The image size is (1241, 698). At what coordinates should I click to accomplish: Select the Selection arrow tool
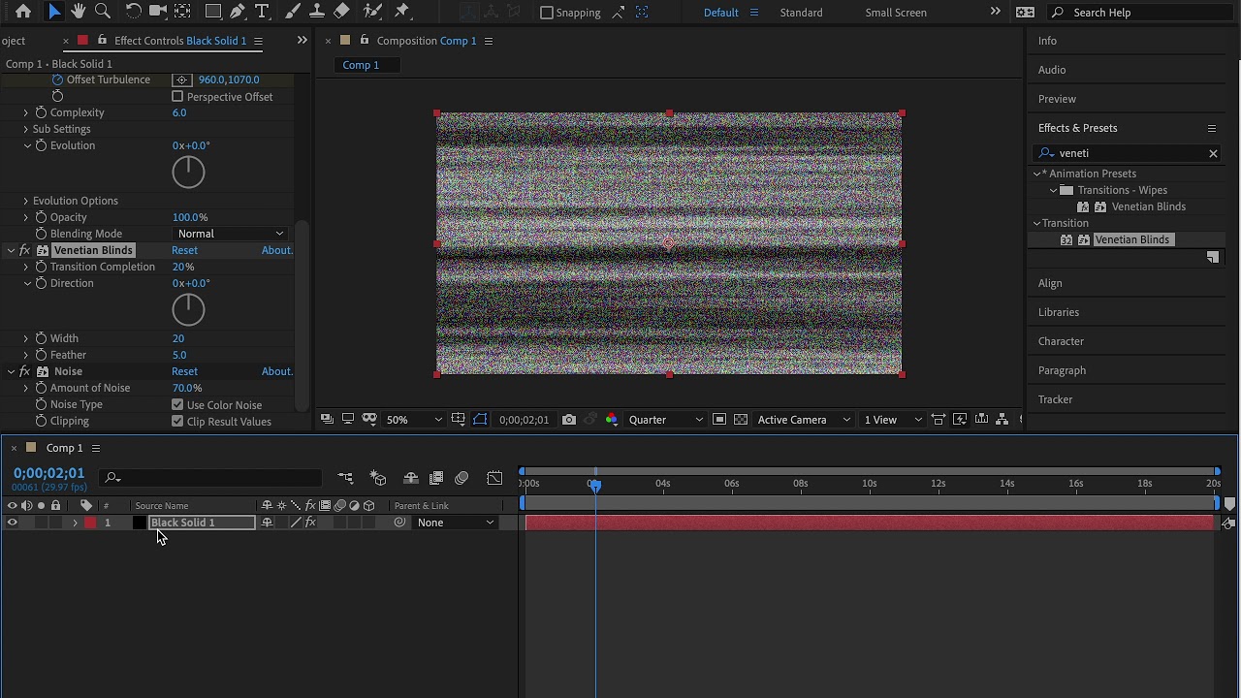[54, 12]
